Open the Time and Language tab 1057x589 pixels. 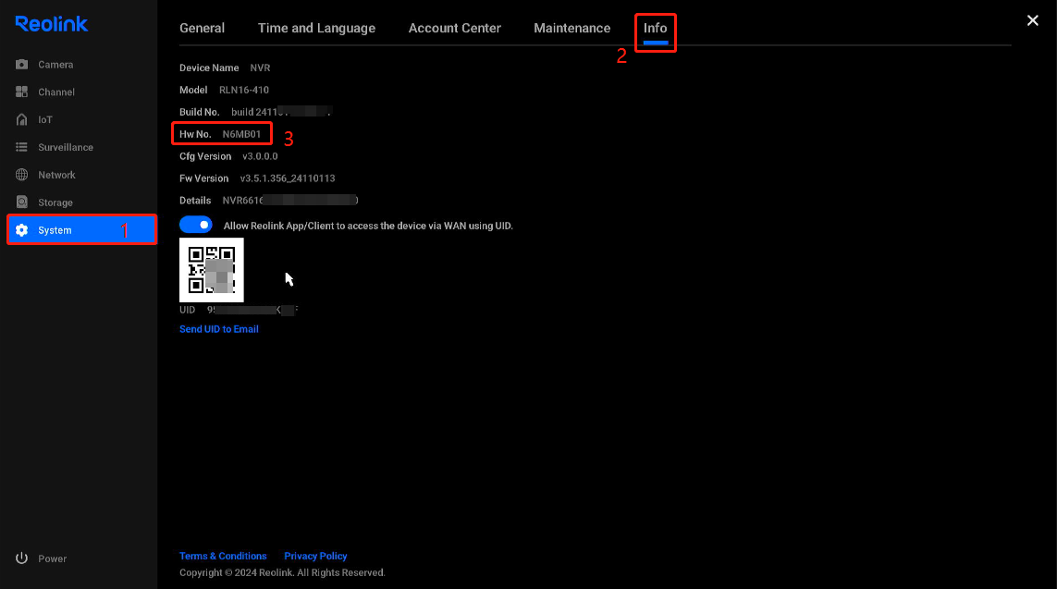pyautogui.click(x=316, y=28)
